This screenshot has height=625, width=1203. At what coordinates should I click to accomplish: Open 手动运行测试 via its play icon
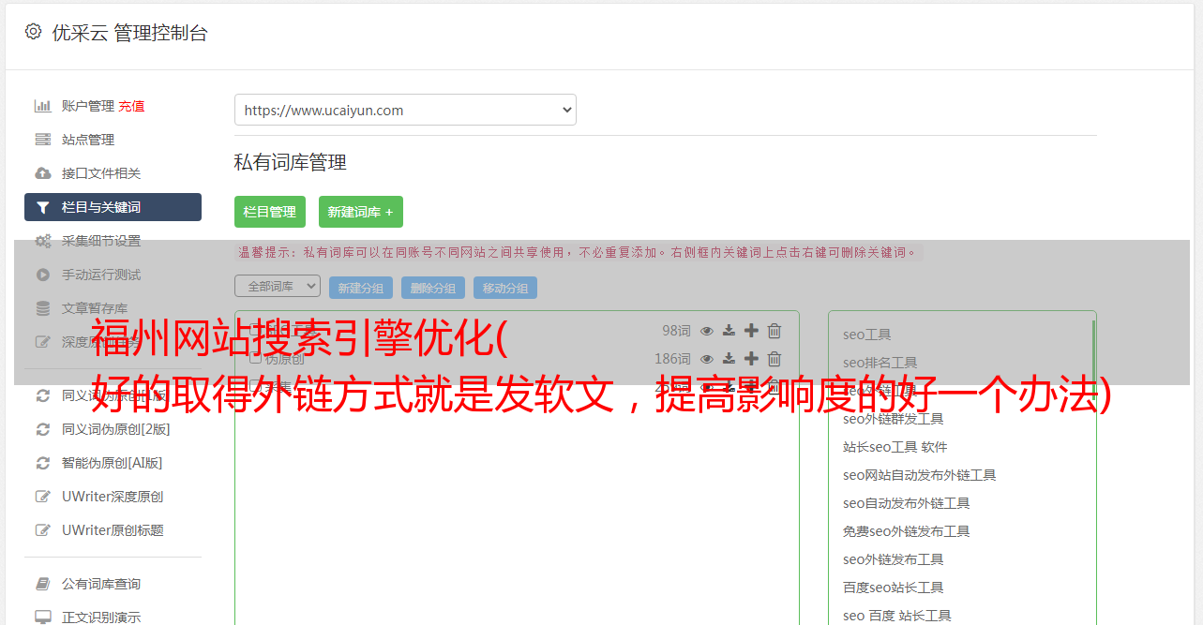tap(43, 275)
